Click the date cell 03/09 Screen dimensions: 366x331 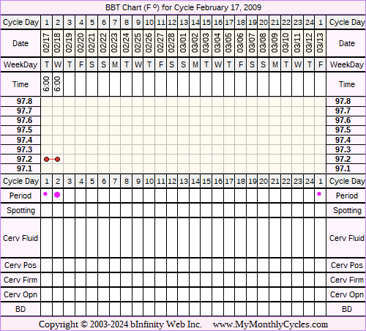274,43
